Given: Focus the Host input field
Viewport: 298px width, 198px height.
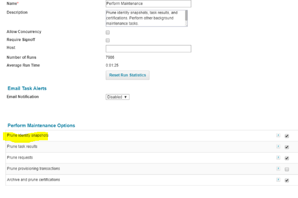Looking at the screenshot, I should pyautogui.click(x=148, y=48).
